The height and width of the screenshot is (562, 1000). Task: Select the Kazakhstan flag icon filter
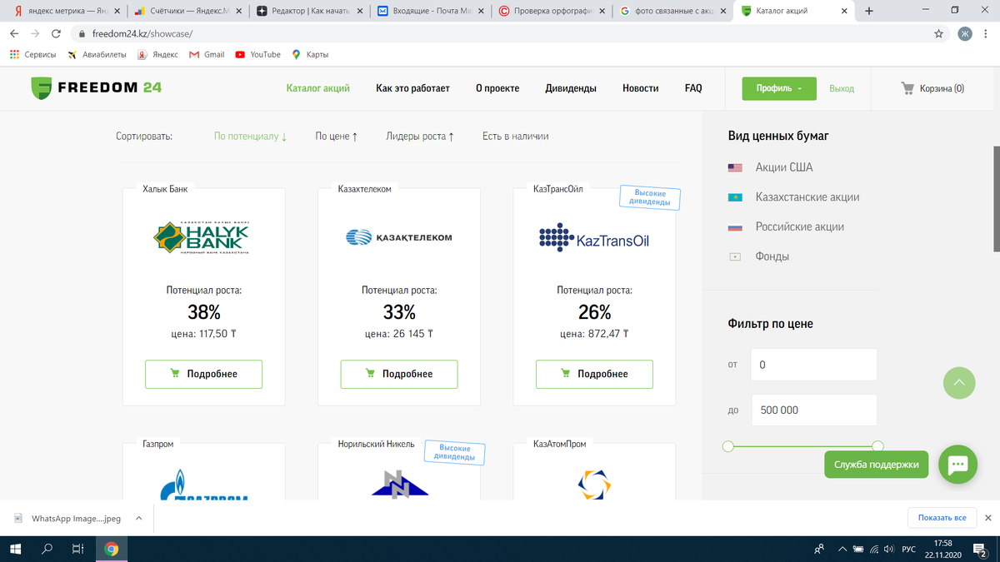735,197
